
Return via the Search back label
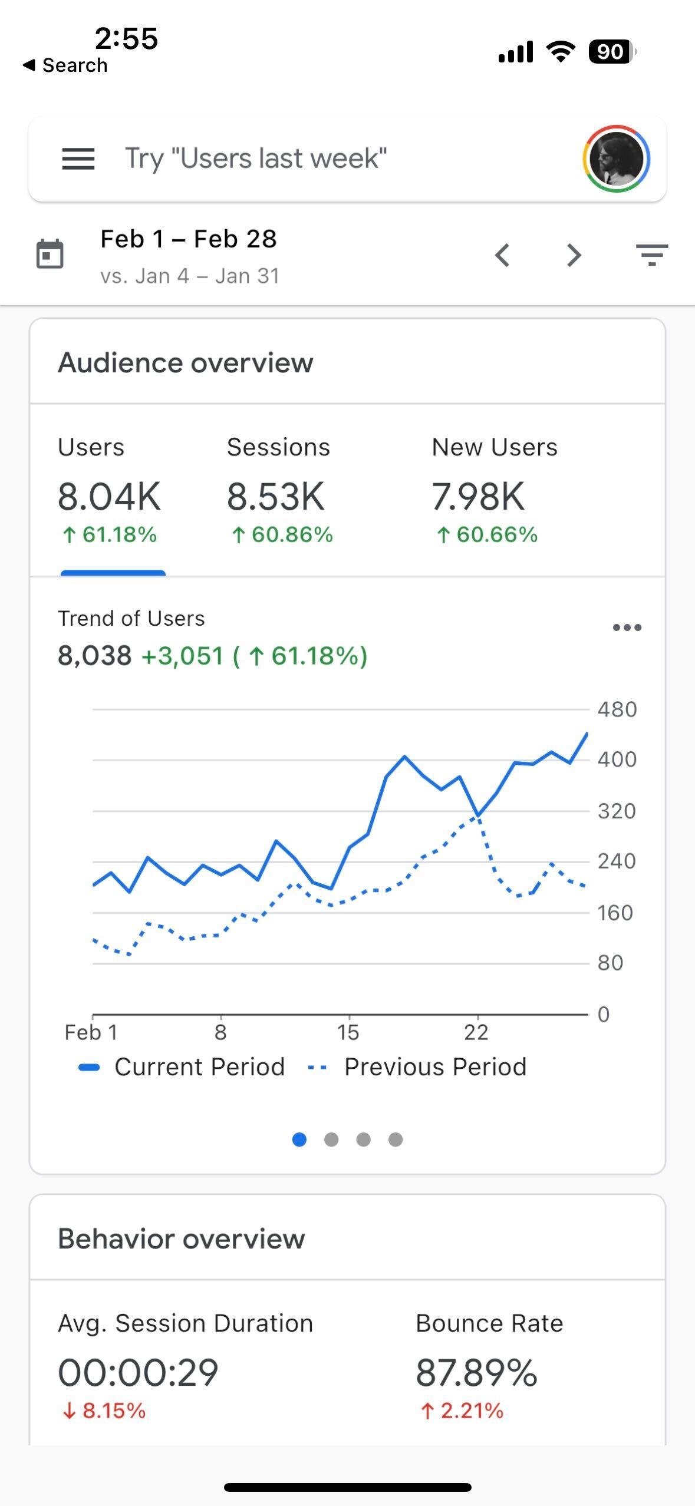[65, 65]
